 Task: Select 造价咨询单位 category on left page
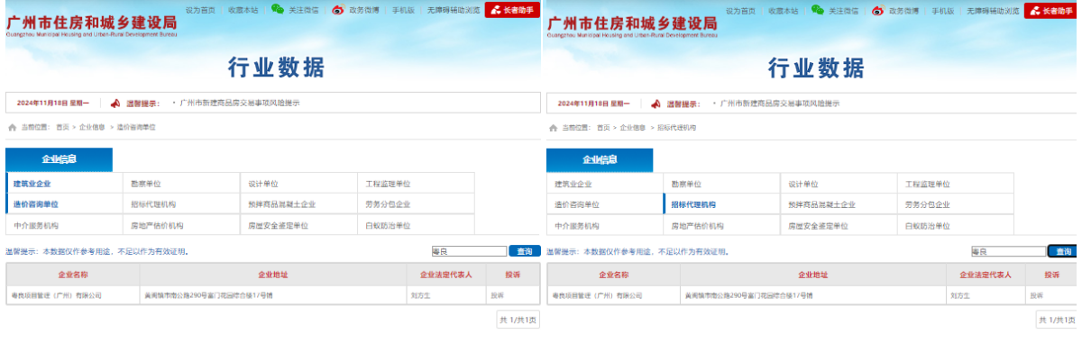[63, 204]
